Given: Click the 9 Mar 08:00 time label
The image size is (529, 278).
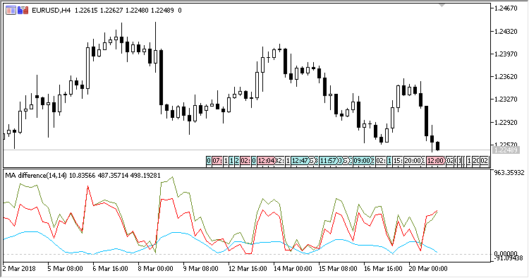Looking at the screenshot, I should click(x=201, y=269).
